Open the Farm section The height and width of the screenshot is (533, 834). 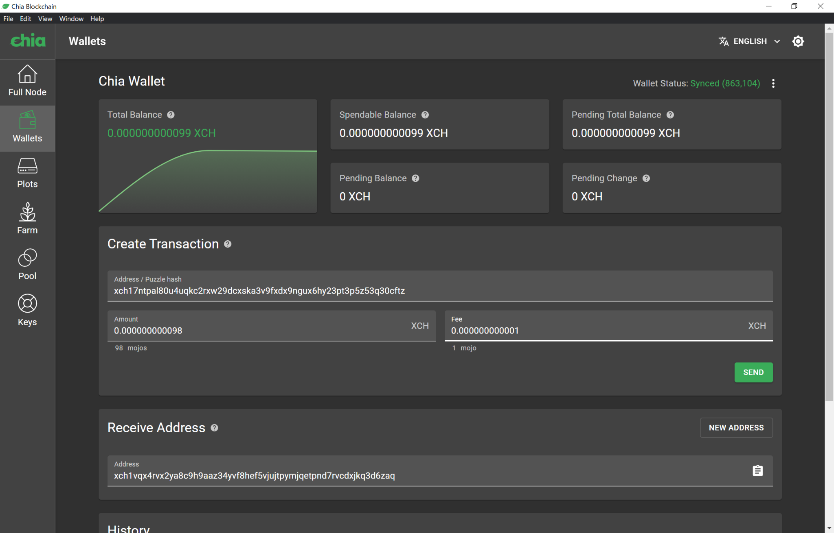[27, 219]
